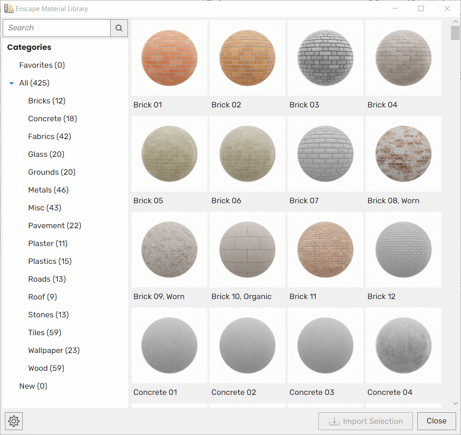Select the Brick 05 material thumbnail
461x435 pixels.
point(169,154)
